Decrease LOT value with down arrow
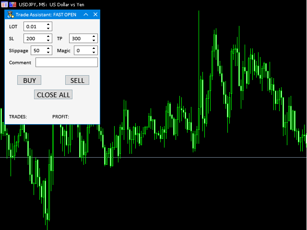Viewport: 307px width, 230px height. (x=48, y=29)
